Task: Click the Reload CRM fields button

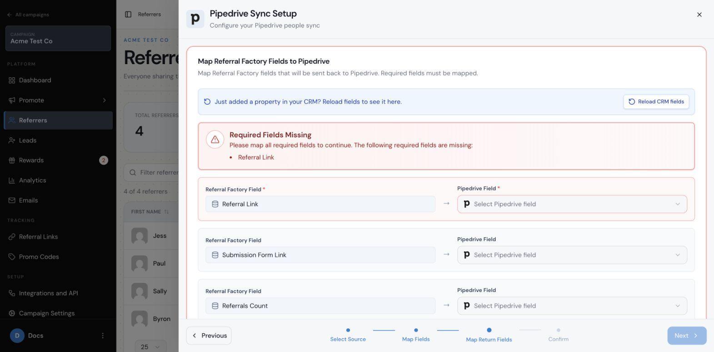Action: click(656, 101)
